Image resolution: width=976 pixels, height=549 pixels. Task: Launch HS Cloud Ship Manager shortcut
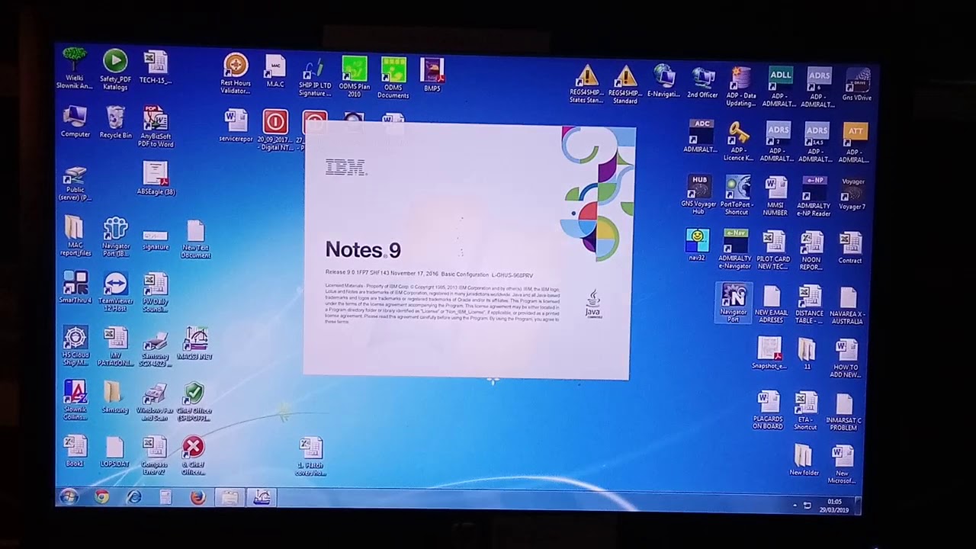click(x=75, y=346)
